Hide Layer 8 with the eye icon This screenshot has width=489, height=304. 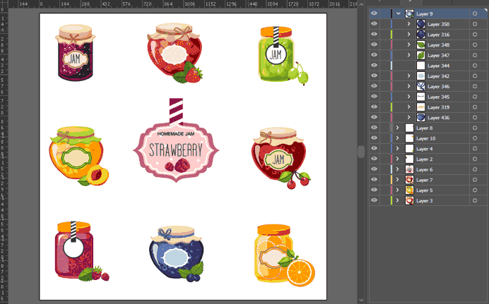tap(375, 128)
